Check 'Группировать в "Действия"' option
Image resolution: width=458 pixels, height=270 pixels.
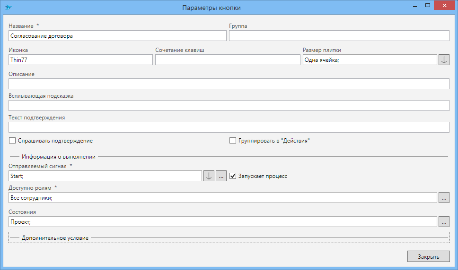pos(232,141)
